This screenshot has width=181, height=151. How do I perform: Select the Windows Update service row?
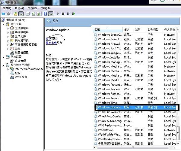[135, 107]
